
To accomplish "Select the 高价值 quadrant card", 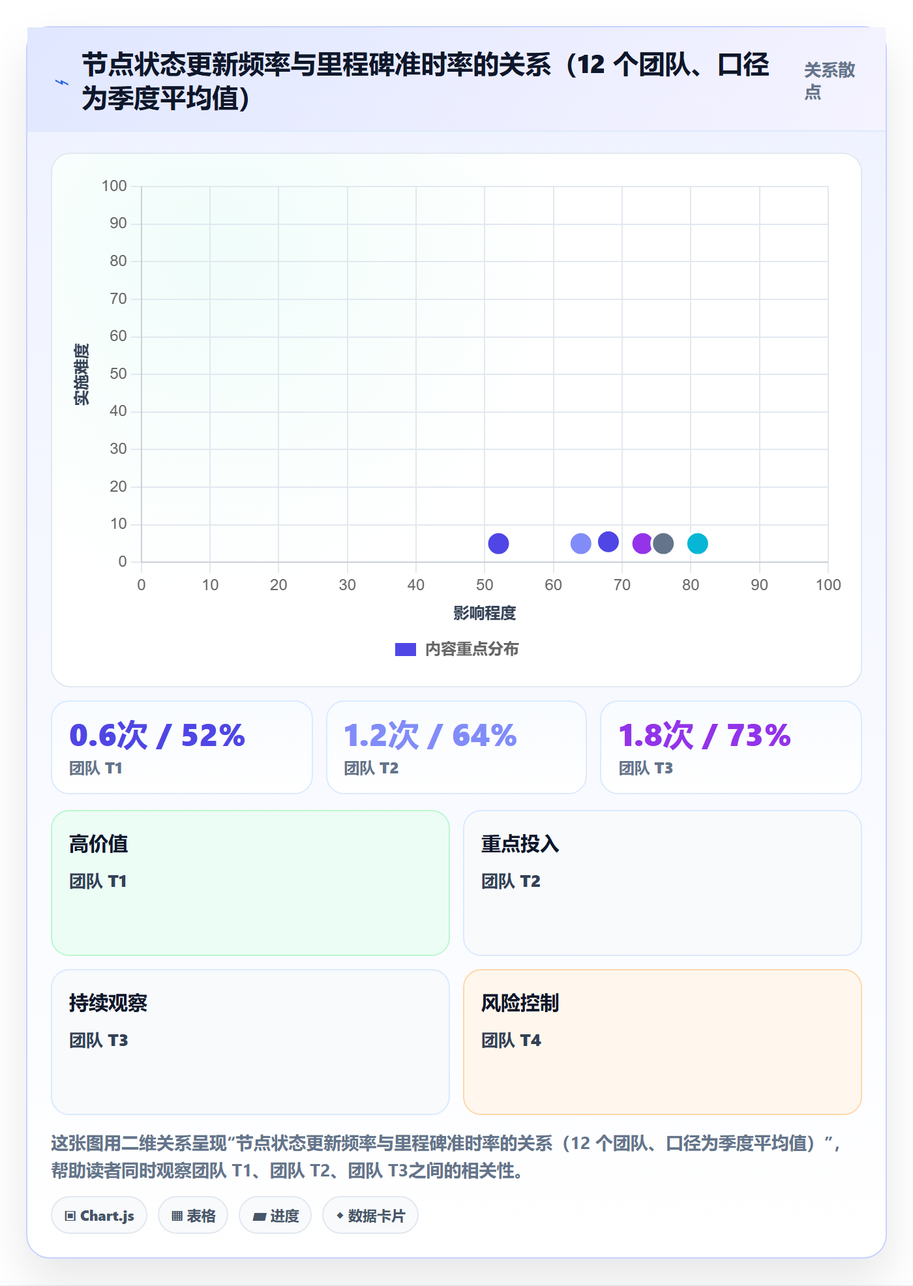I will 250,883.
